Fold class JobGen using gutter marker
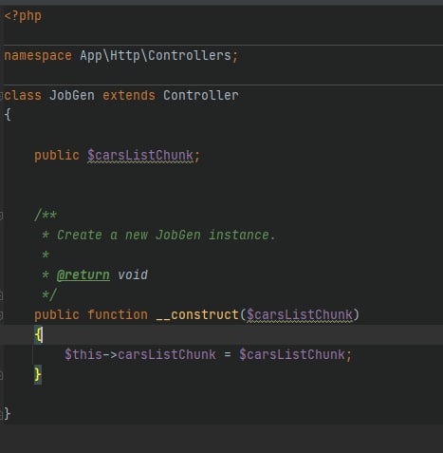The width and height of the screenshot is (443, 453). pyautogui.click(x=1, y=96)
